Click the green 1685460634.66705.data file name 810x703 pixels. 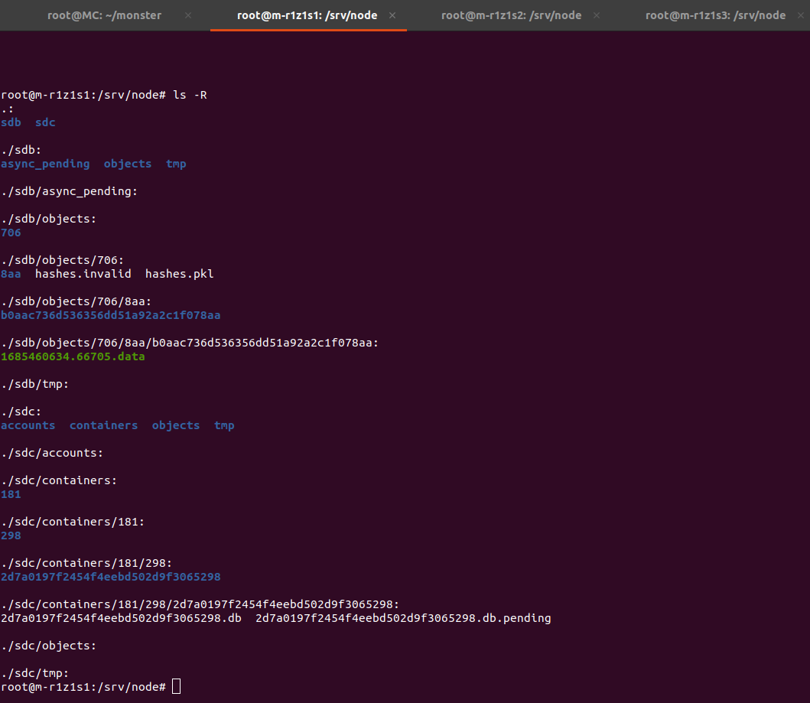[x=73, y=356]
